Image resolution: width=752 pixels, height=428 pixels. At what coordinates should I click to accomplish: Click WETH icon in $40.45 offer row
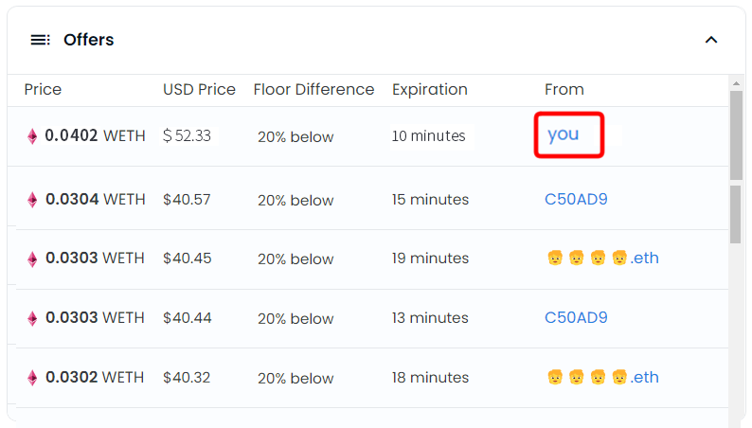point(32,259)
